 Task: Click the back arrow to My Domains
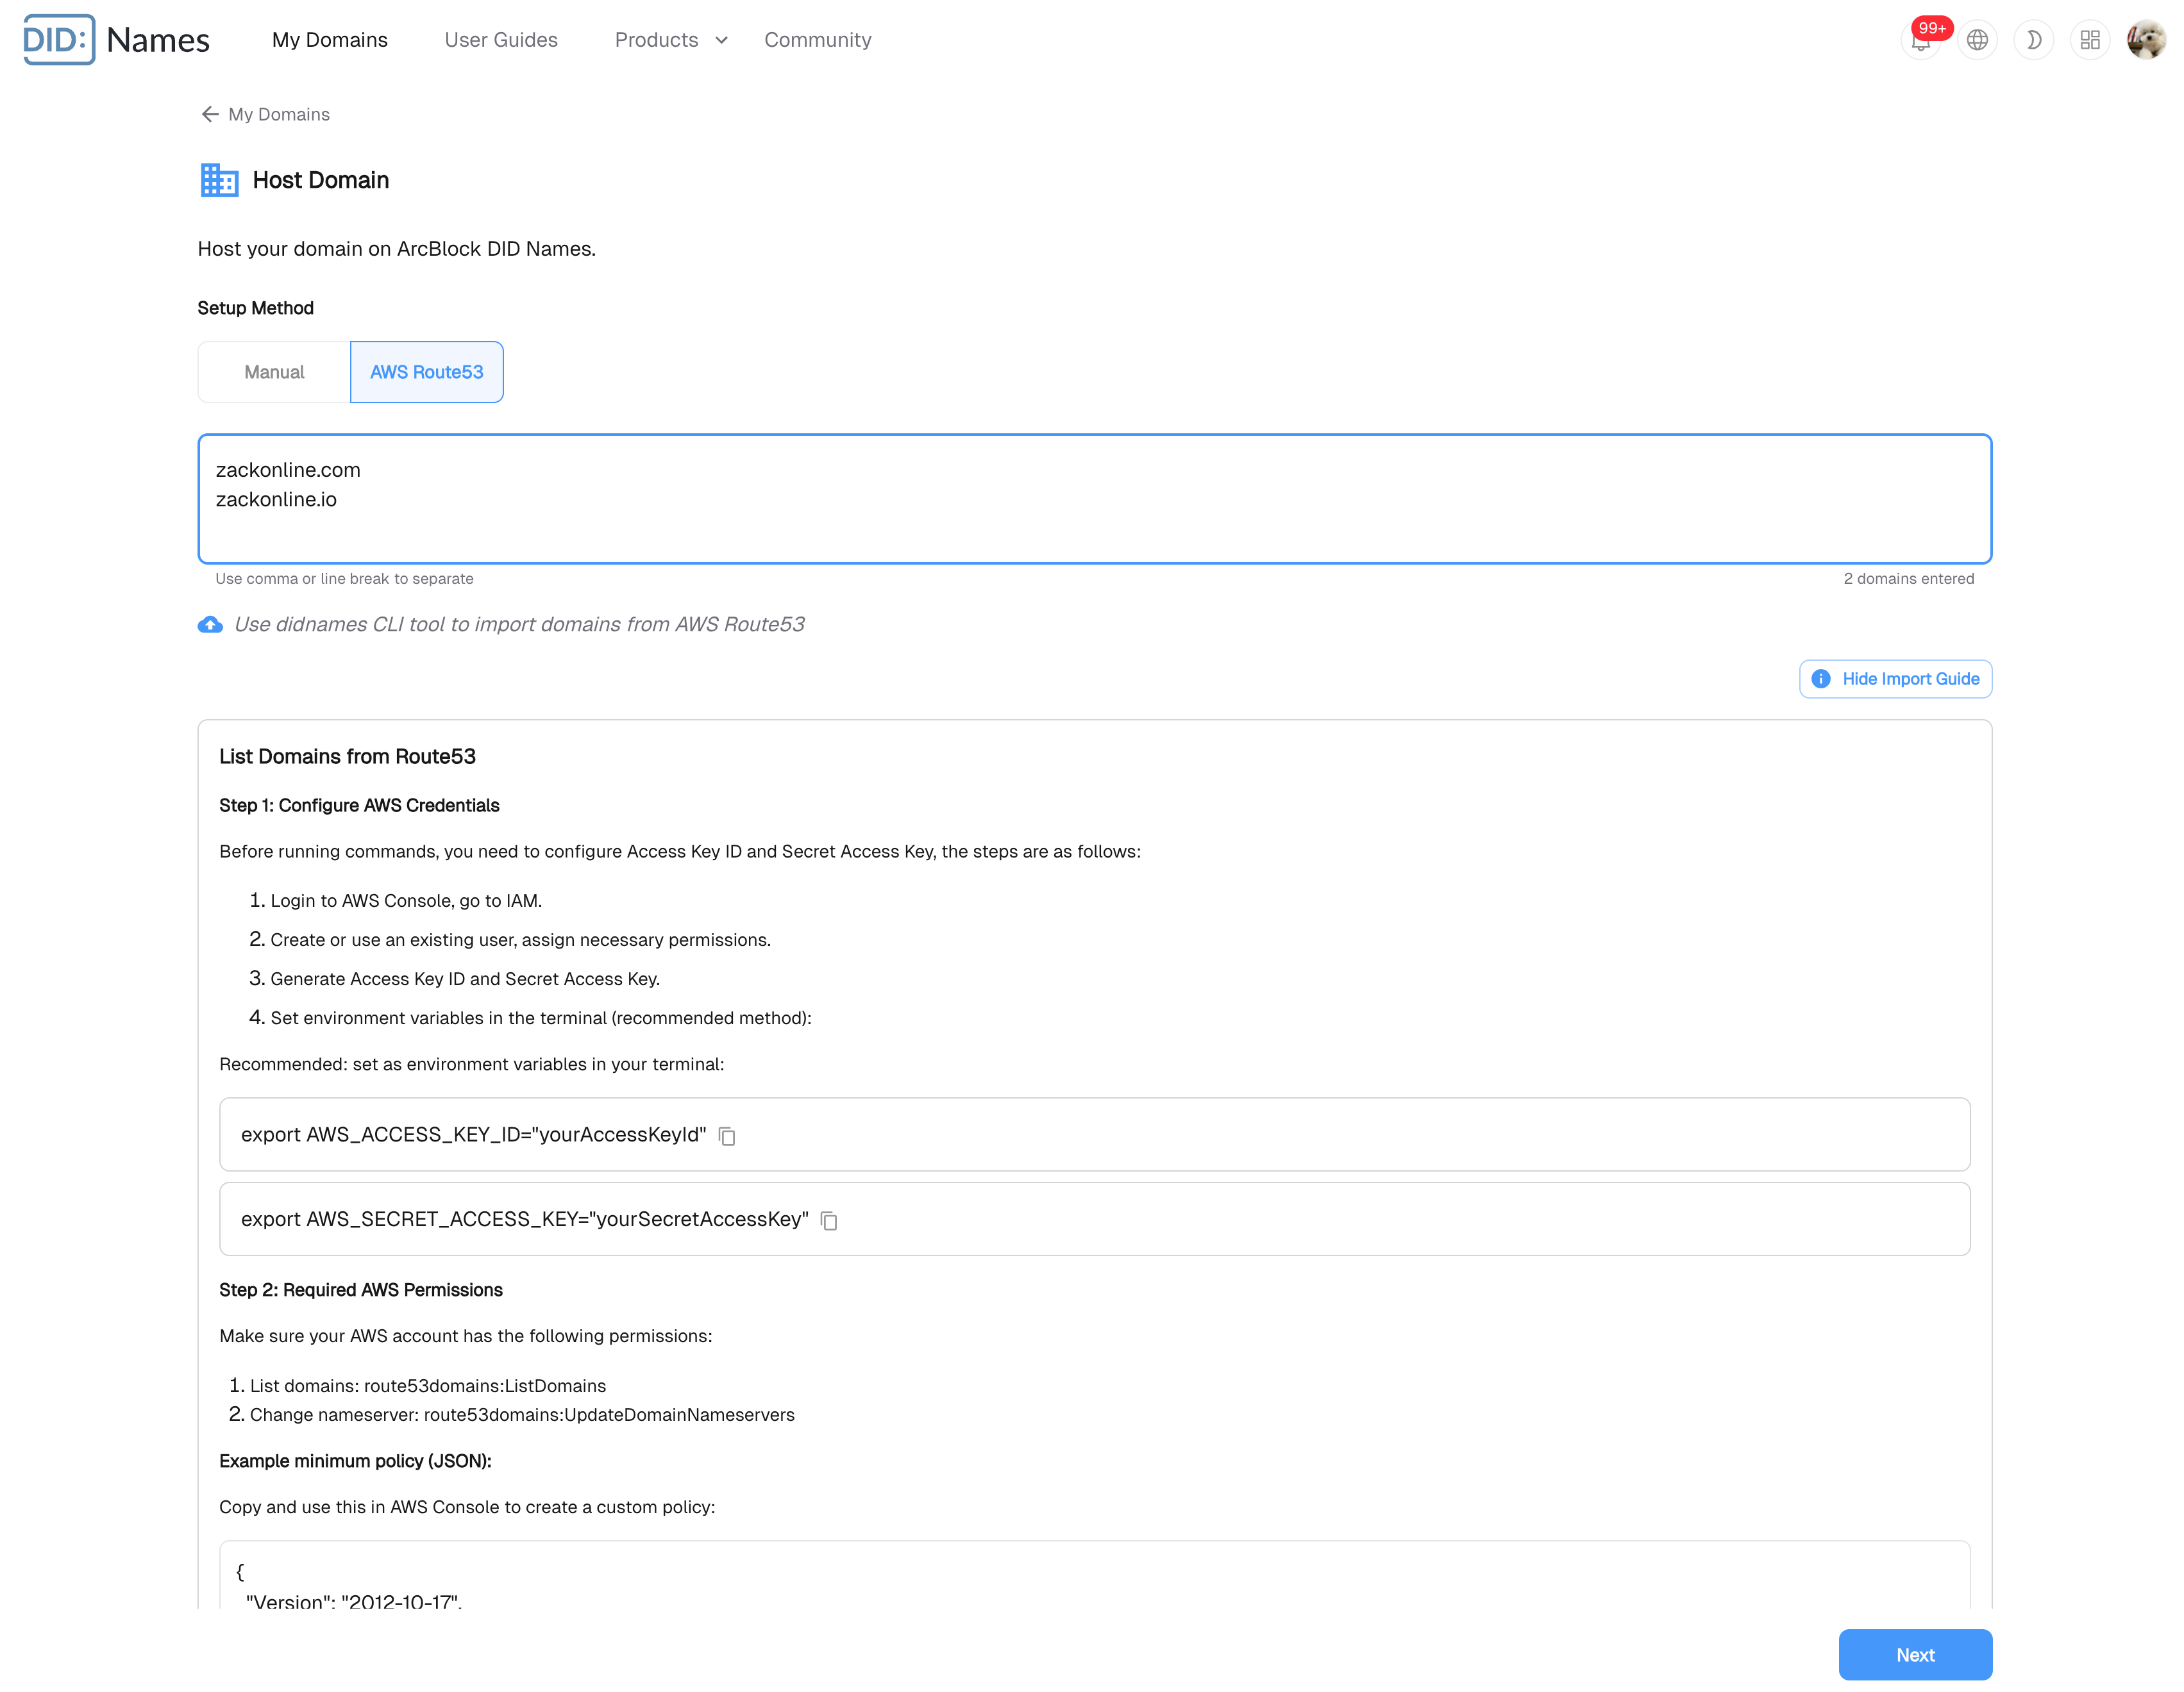[210, 114]
